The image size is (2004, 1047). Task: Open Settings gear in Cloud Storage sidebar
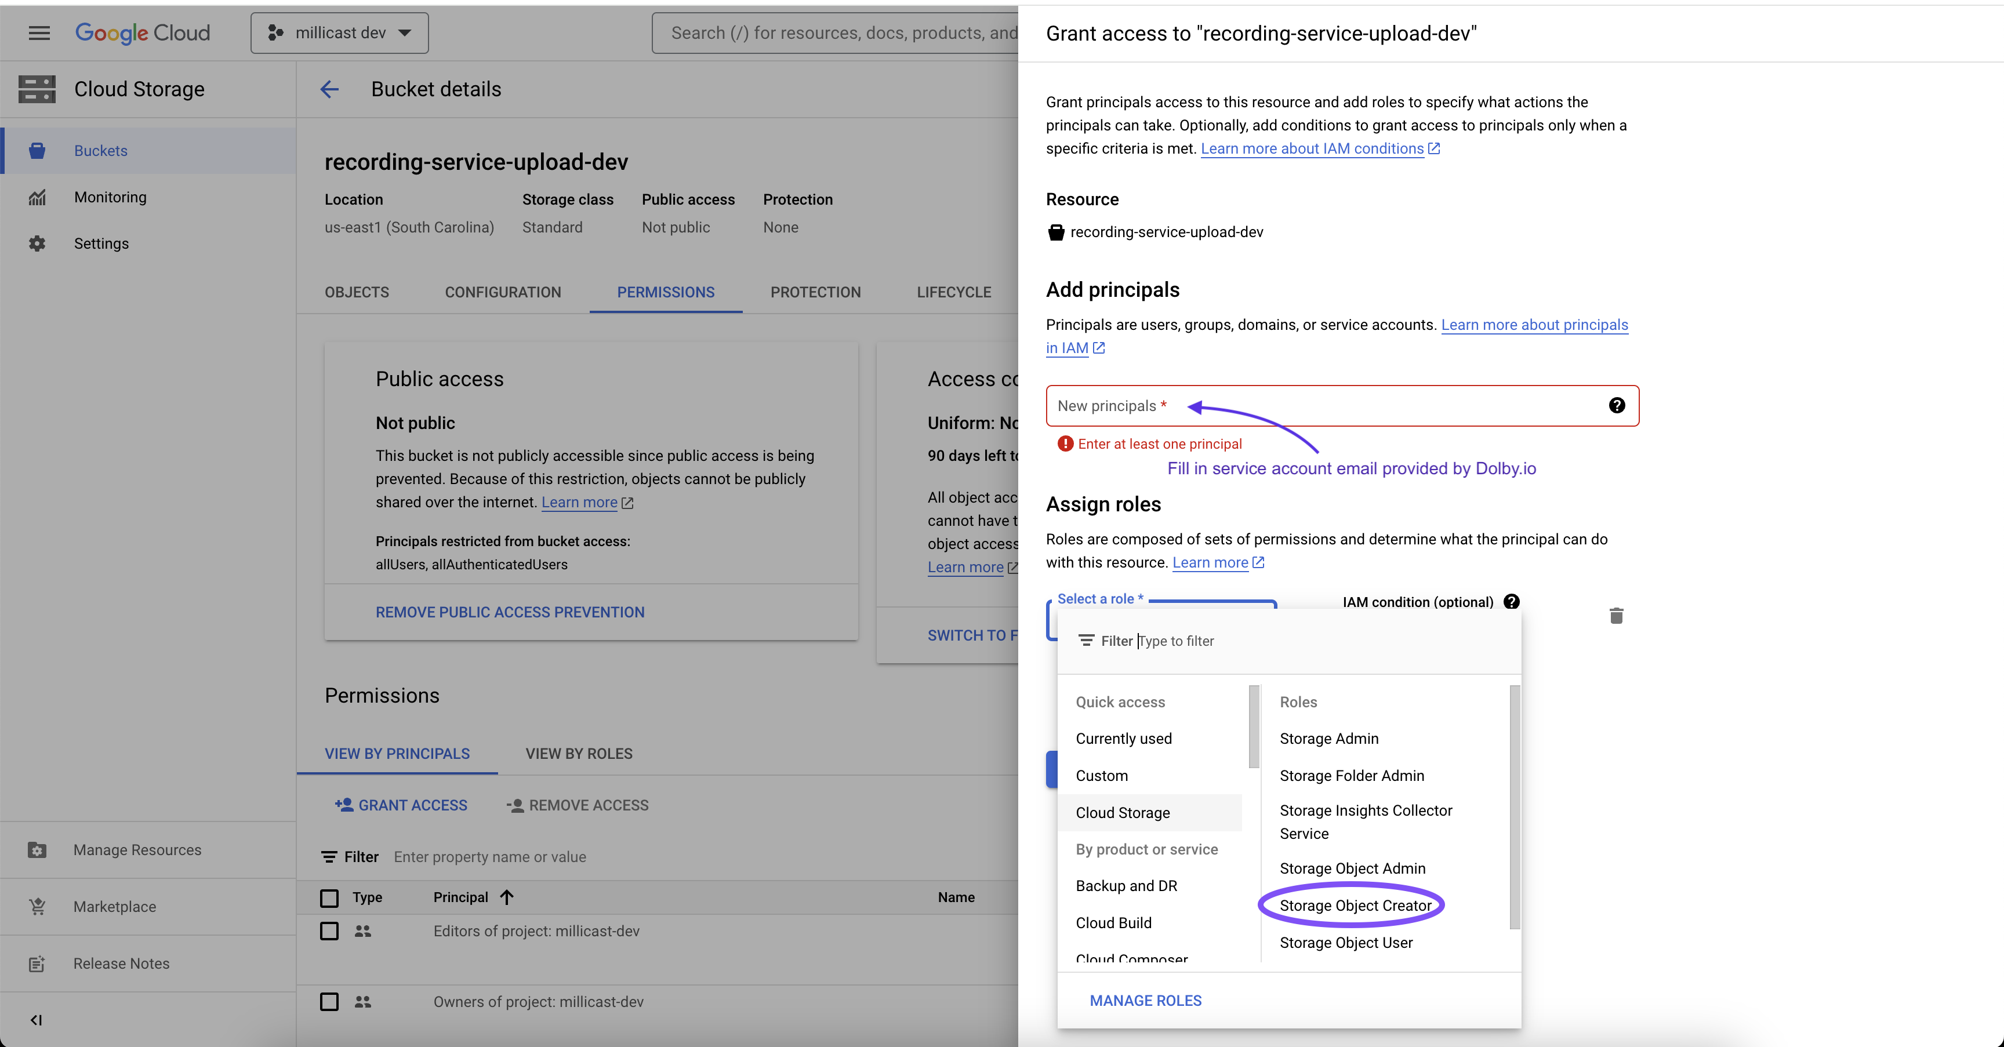(37, 243)
